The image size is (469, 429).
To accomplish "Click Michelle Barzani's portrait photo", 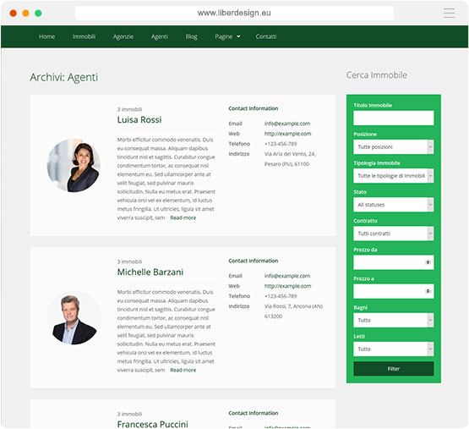I will (74, 317).
